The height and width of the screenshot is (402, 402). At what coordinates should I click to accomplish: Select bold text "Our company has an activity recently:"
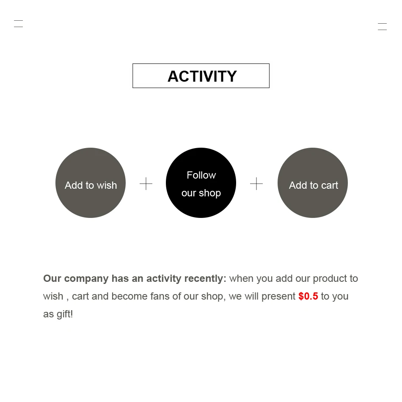pos(135,279)
